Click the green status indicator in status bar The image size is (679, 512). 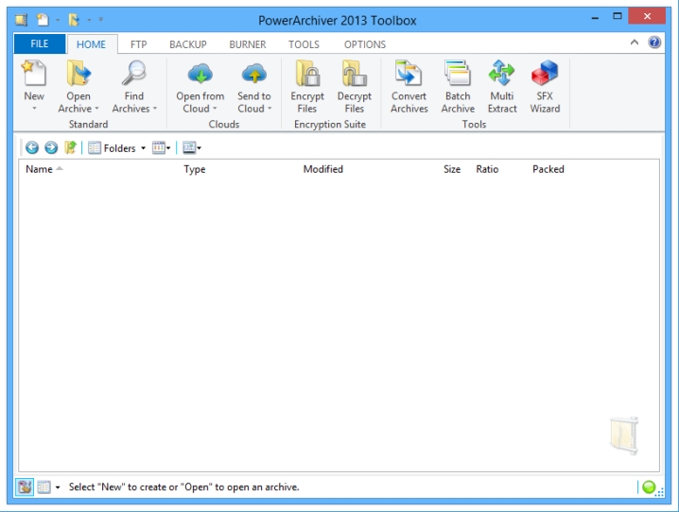click(649, 487)
